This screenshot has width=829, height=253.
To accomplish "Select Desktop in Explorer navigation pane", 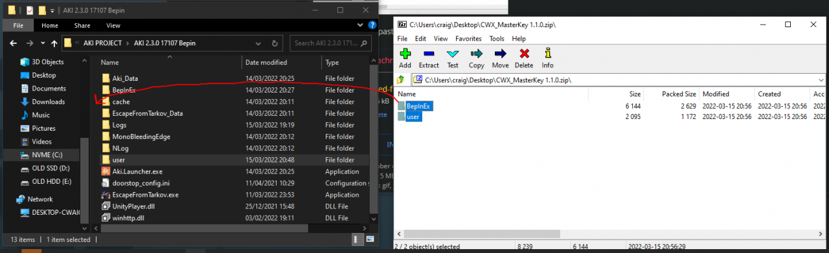I will (x=44, y=75).
